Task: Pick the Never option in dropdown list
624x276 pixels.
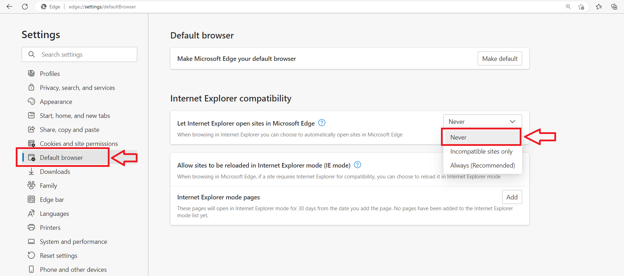Action: [x=458, y=137]
